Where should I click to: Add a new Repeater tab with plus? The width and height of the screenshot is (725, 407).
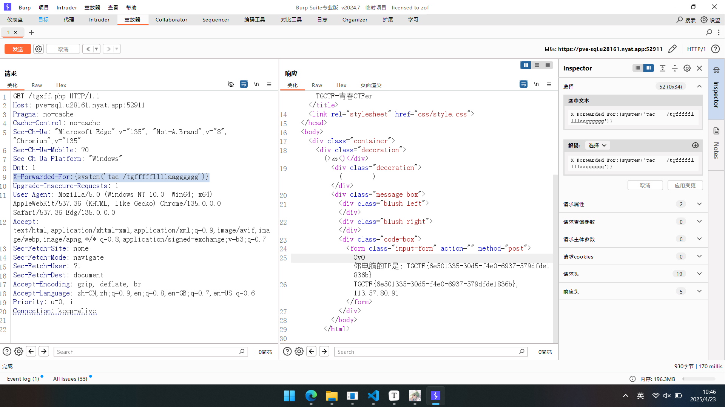(x=32, y=32)
